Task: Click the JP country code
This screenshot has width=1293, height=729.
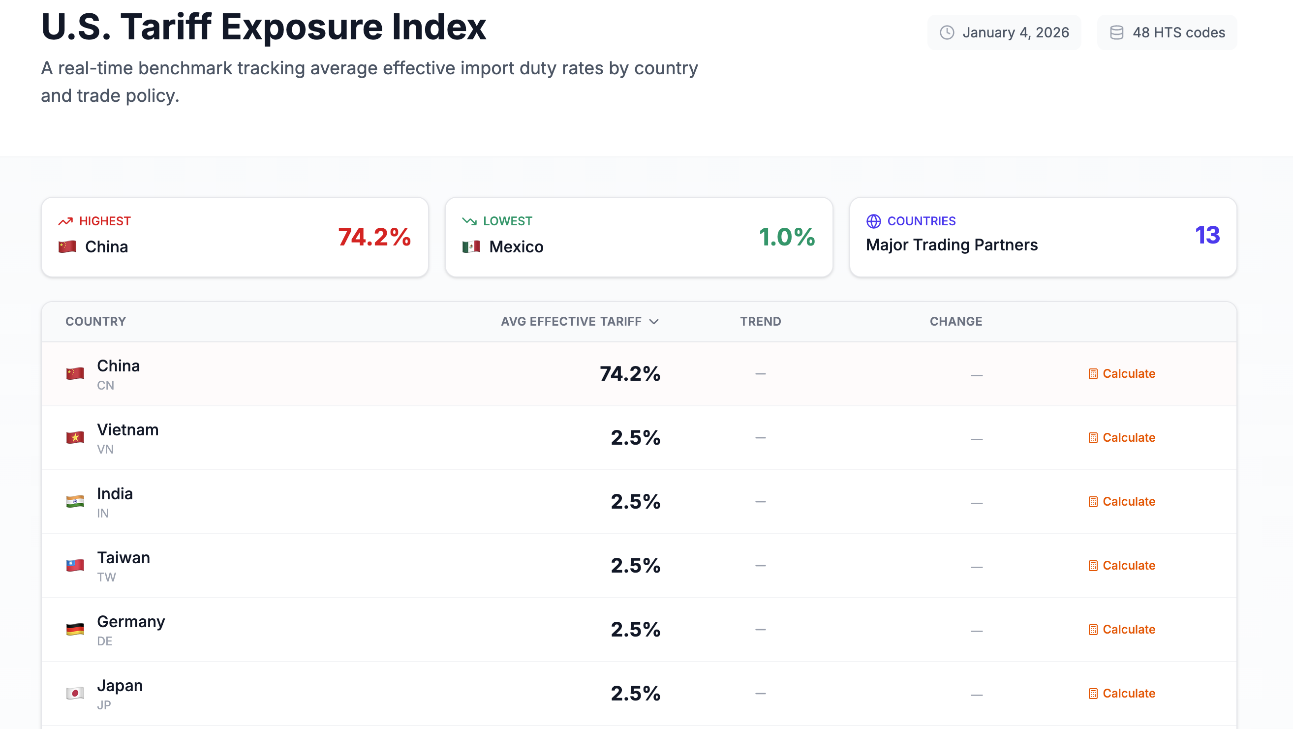Action: click(104, 705)
